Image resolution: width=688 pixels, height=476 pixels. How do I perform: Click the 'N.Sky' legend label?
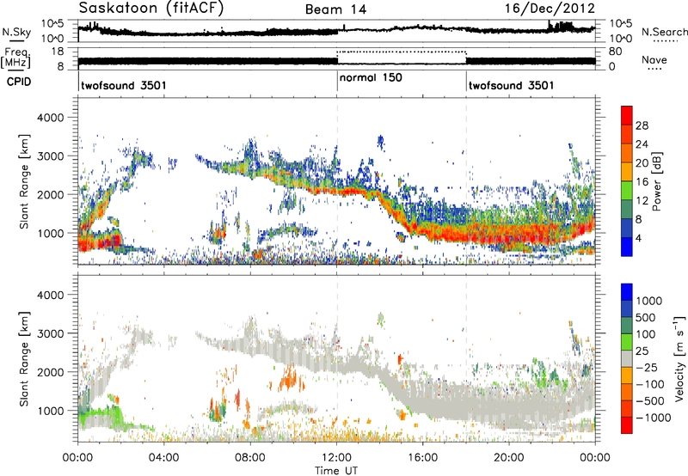16,32
